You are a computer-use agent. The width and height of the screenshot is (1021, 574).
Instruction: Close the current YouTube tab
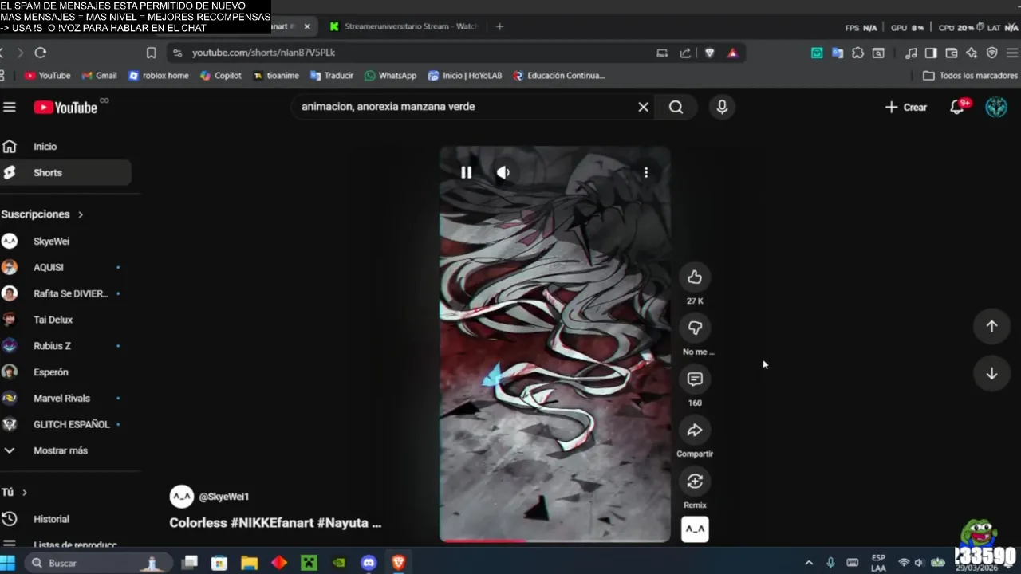(x=307, y=26)
